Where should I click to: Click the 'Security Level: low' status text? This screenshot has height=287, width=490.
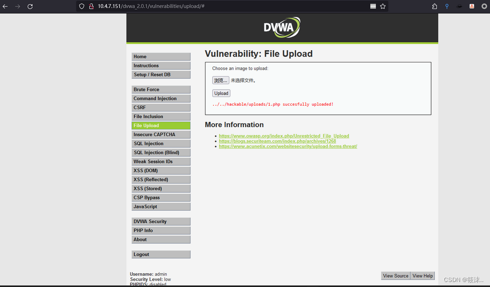point(150,279)
